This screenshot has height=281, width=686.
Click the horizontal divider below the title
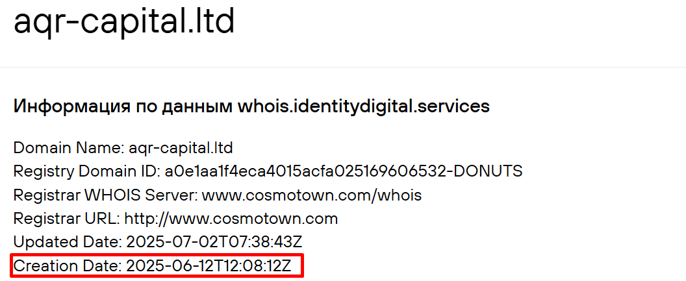[x=343, y=67]
